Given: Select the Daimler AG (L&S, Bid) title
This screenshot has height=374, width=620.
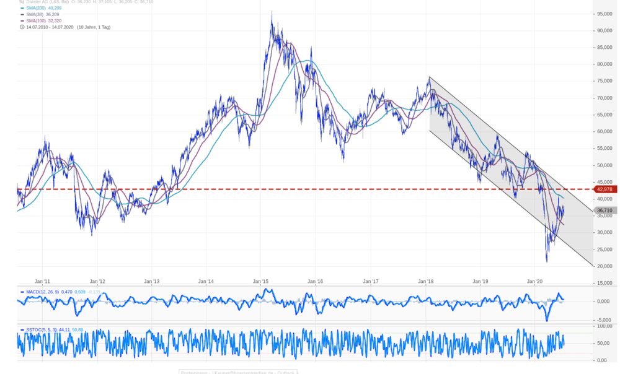Looking at the screenshot, I should pyautogui.click(x=48, y=2).
